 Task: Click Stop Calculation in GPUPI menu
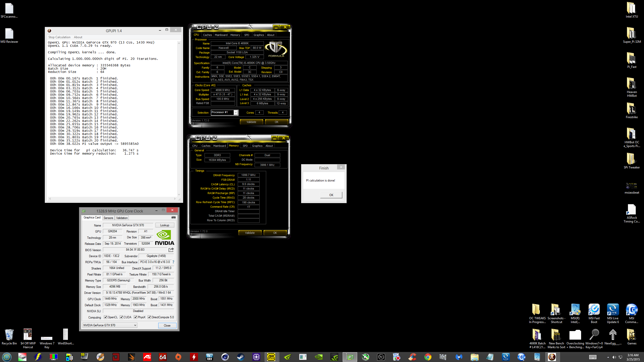click(59, 37)
